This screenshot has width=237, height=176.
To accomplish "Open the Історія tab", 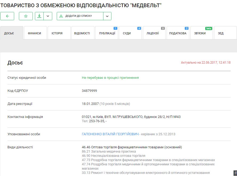I will pyautogui.click(x=57, y=33).
